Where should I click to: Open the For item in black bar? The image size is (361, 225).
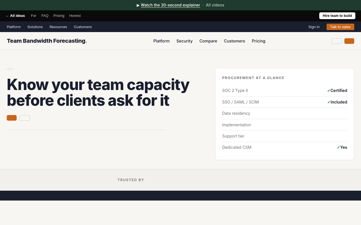[x=34, y=16]
